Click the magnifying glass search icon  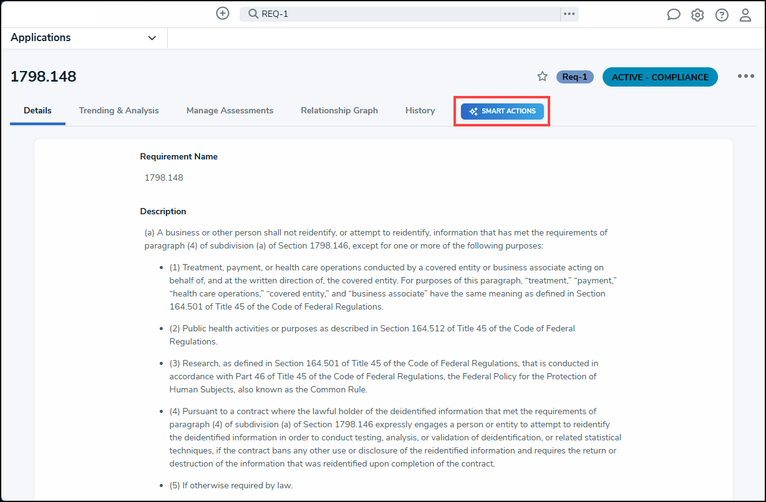click(253, 14)
